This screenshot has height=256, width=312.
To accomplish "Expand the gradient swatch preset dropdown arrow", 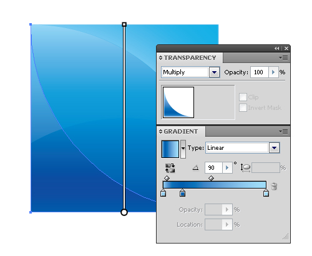I will (183, 148).
